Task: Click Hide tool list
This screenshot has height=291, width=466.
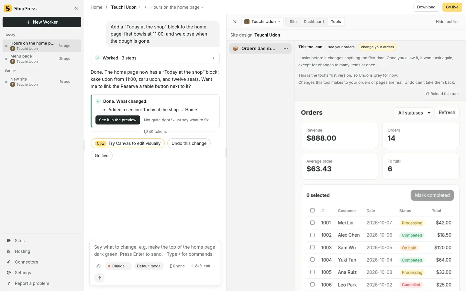Action: click(x=447, y=22)
